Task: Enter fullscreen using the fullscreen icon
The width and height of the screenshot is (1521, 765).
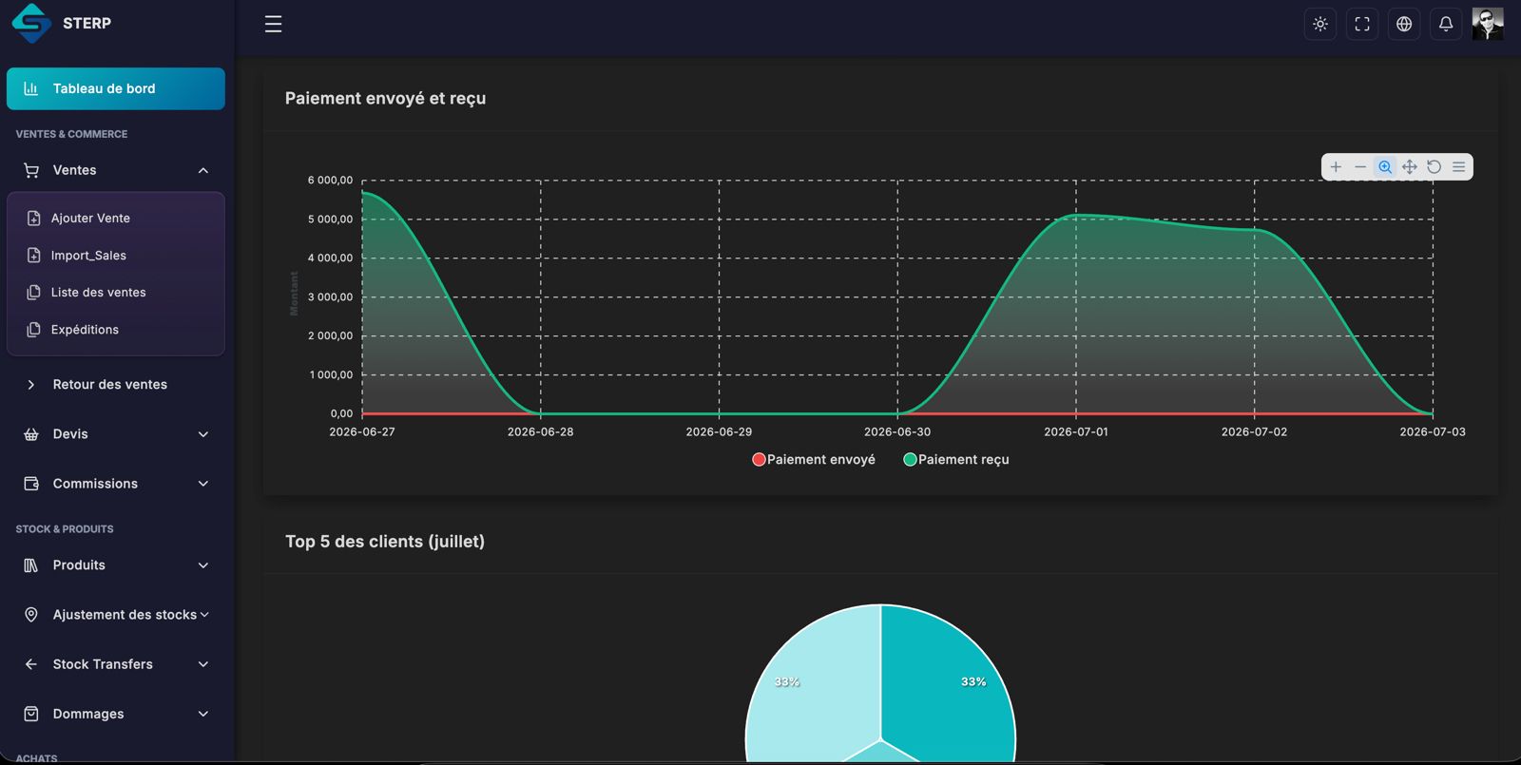Action: [x=1362, y=24]
